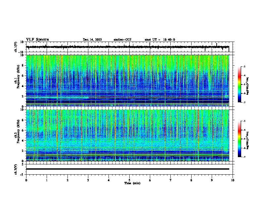Click the "3" tick label on Time axis
The width and height of the screenshot is (262, 202).
click(88, 180)
